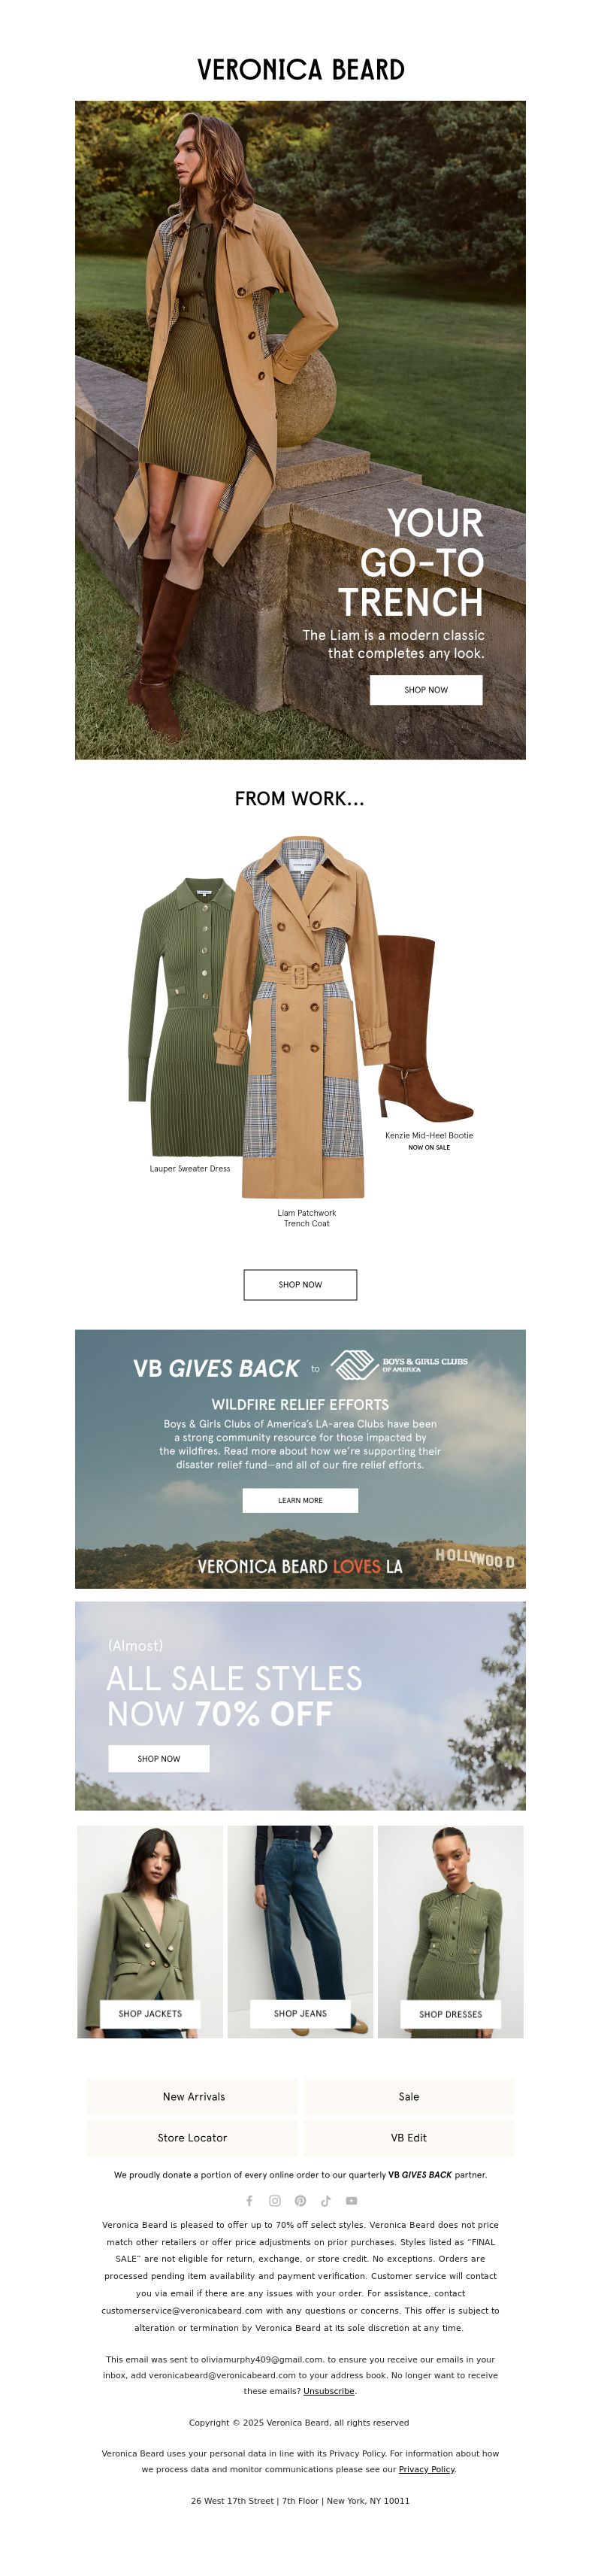Viewport: 601px width, 2576px height.
Task: Click the Veronica Beard header logo
Action: click(300, 69)
